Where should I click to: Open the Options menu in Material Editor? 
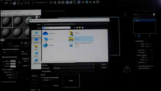point(24,14)
